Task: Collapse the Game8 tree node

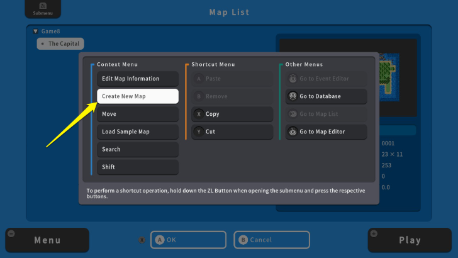Action: pos(36,31)
